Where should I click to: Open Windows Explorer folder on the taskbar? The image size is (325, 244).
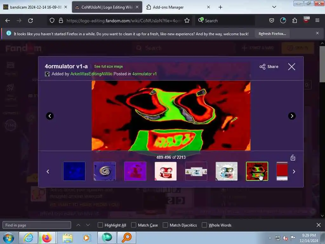click(68, 238)
